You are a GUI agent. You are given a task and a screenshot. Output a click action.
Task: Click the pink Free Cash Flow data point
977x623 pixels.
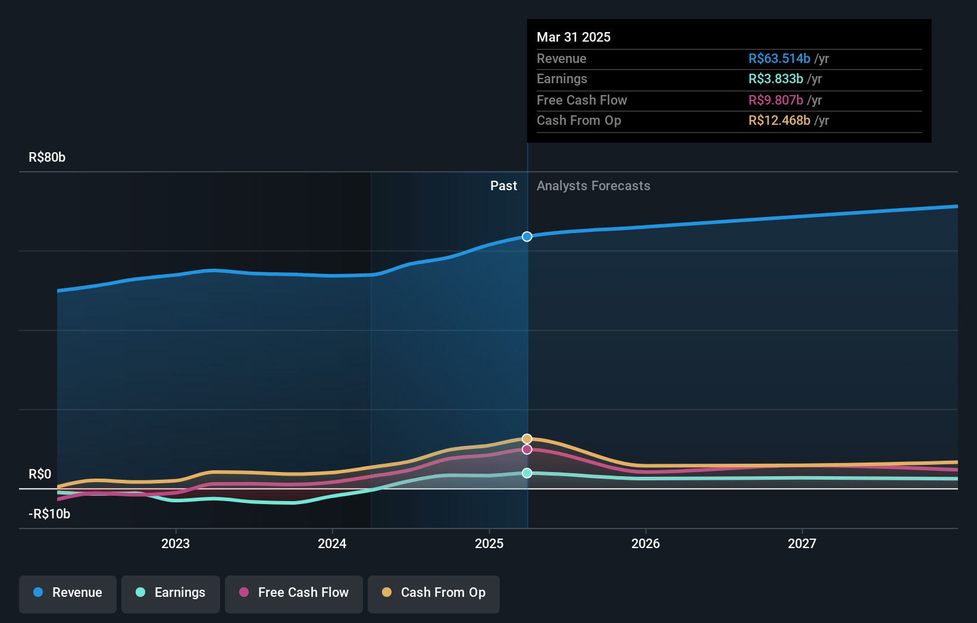[527, 449]
